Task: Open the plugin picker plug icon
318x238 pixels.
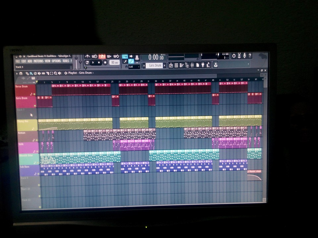Action: pos(202,65)
